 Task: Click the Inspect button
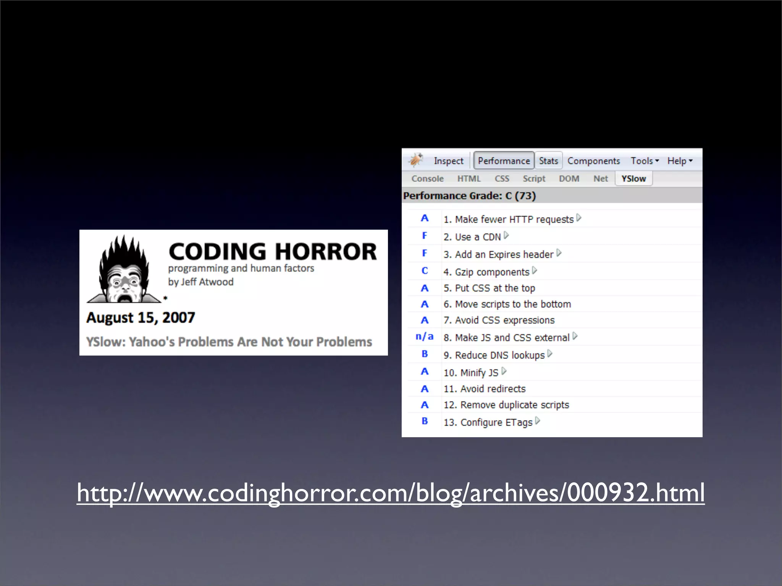[448, 161]
